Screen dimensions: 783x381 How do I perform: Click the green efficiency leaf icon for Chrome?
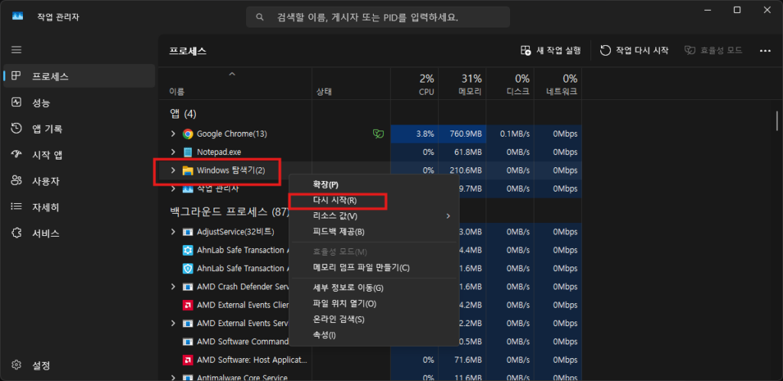(x=379, y=134)
